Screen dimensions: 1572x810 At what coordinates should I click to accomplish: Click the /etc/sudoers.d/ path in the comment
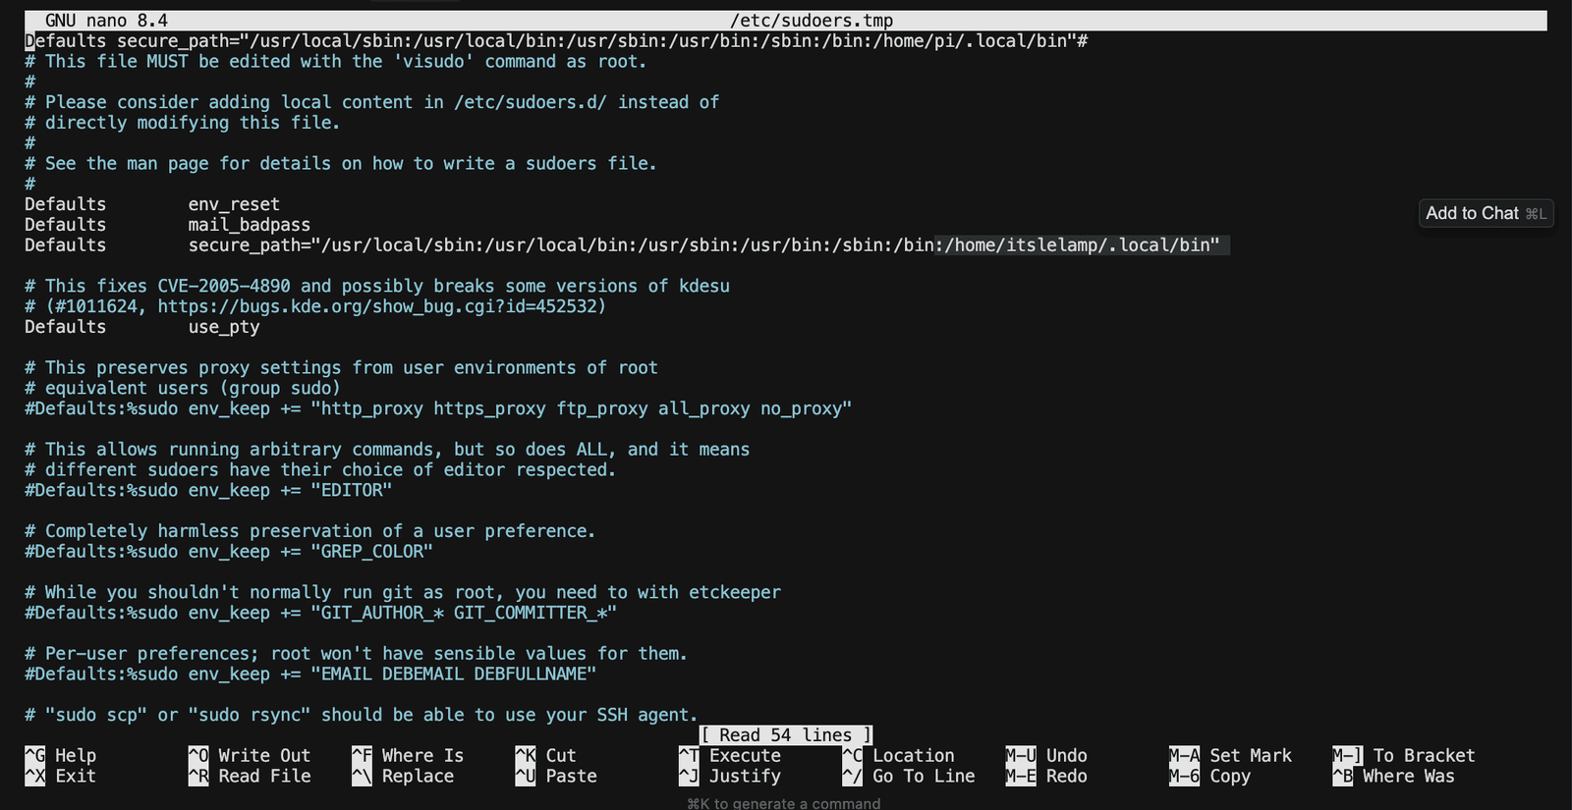tap(531, 102)
